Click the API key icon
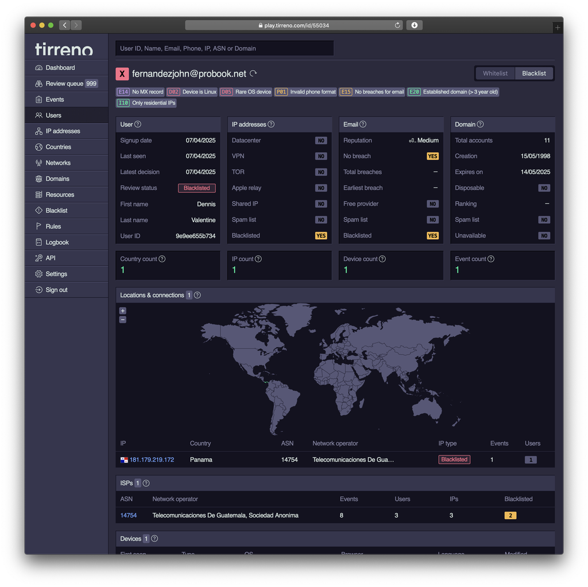Image resolution: width=588 pixels, height=587 pixels. [38, 258]
